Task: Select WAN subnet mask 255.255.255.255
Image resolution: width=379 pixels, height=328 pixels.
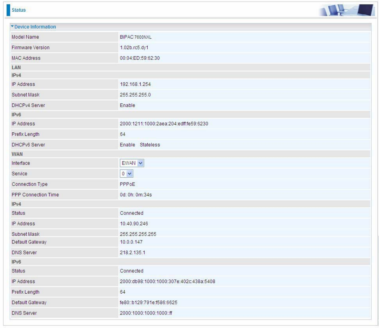Action: 138,234
